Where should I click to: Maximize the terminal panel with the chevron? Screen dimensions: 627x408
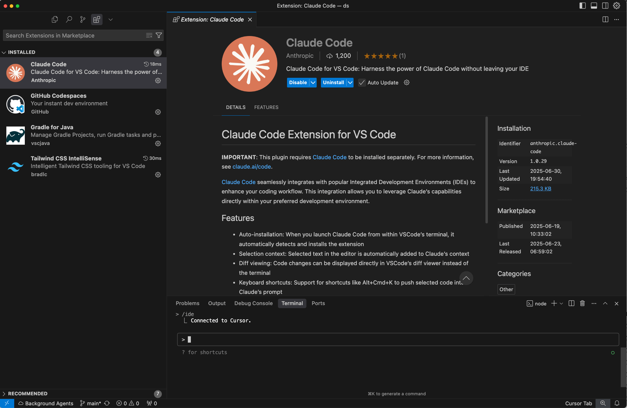click(x=605, y=304)
